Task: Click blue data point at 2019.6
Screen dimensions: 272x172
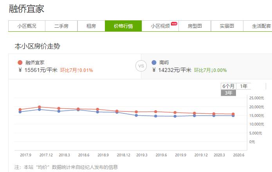Action: click(x=156, y=116)
